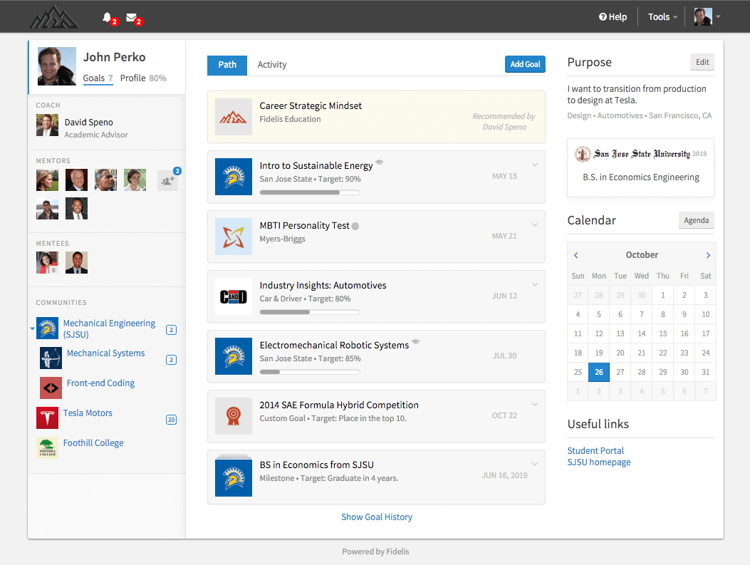Go to next month in calendar
The width and height of the screenshot is (750, 565).
(x=708, y=255)
